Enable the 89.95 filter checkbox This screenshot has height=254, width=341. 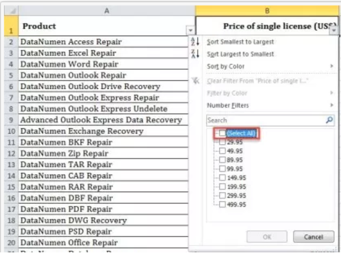coord(222,160)
